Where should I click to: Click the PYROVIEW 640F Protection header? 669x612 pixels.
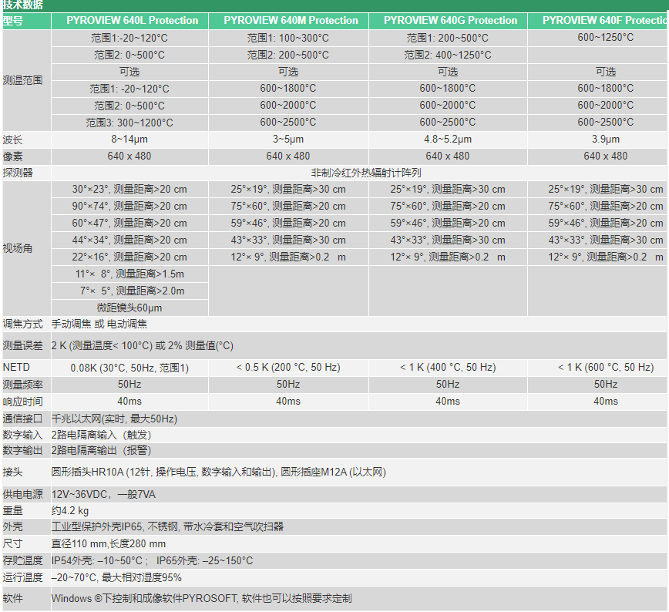coord(605,21)
